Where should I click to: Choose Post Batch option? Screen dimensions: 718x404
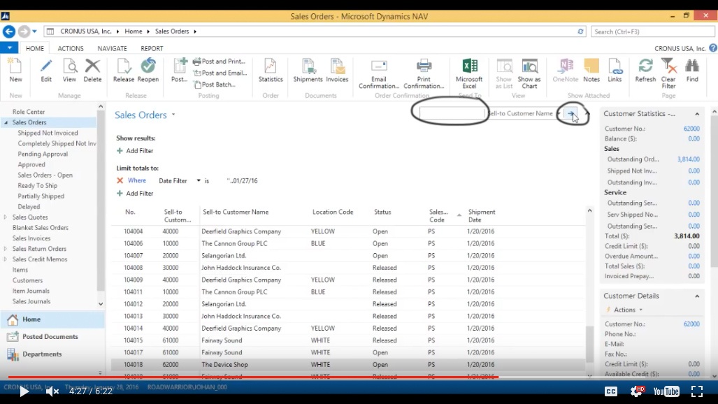pos(215,85)
